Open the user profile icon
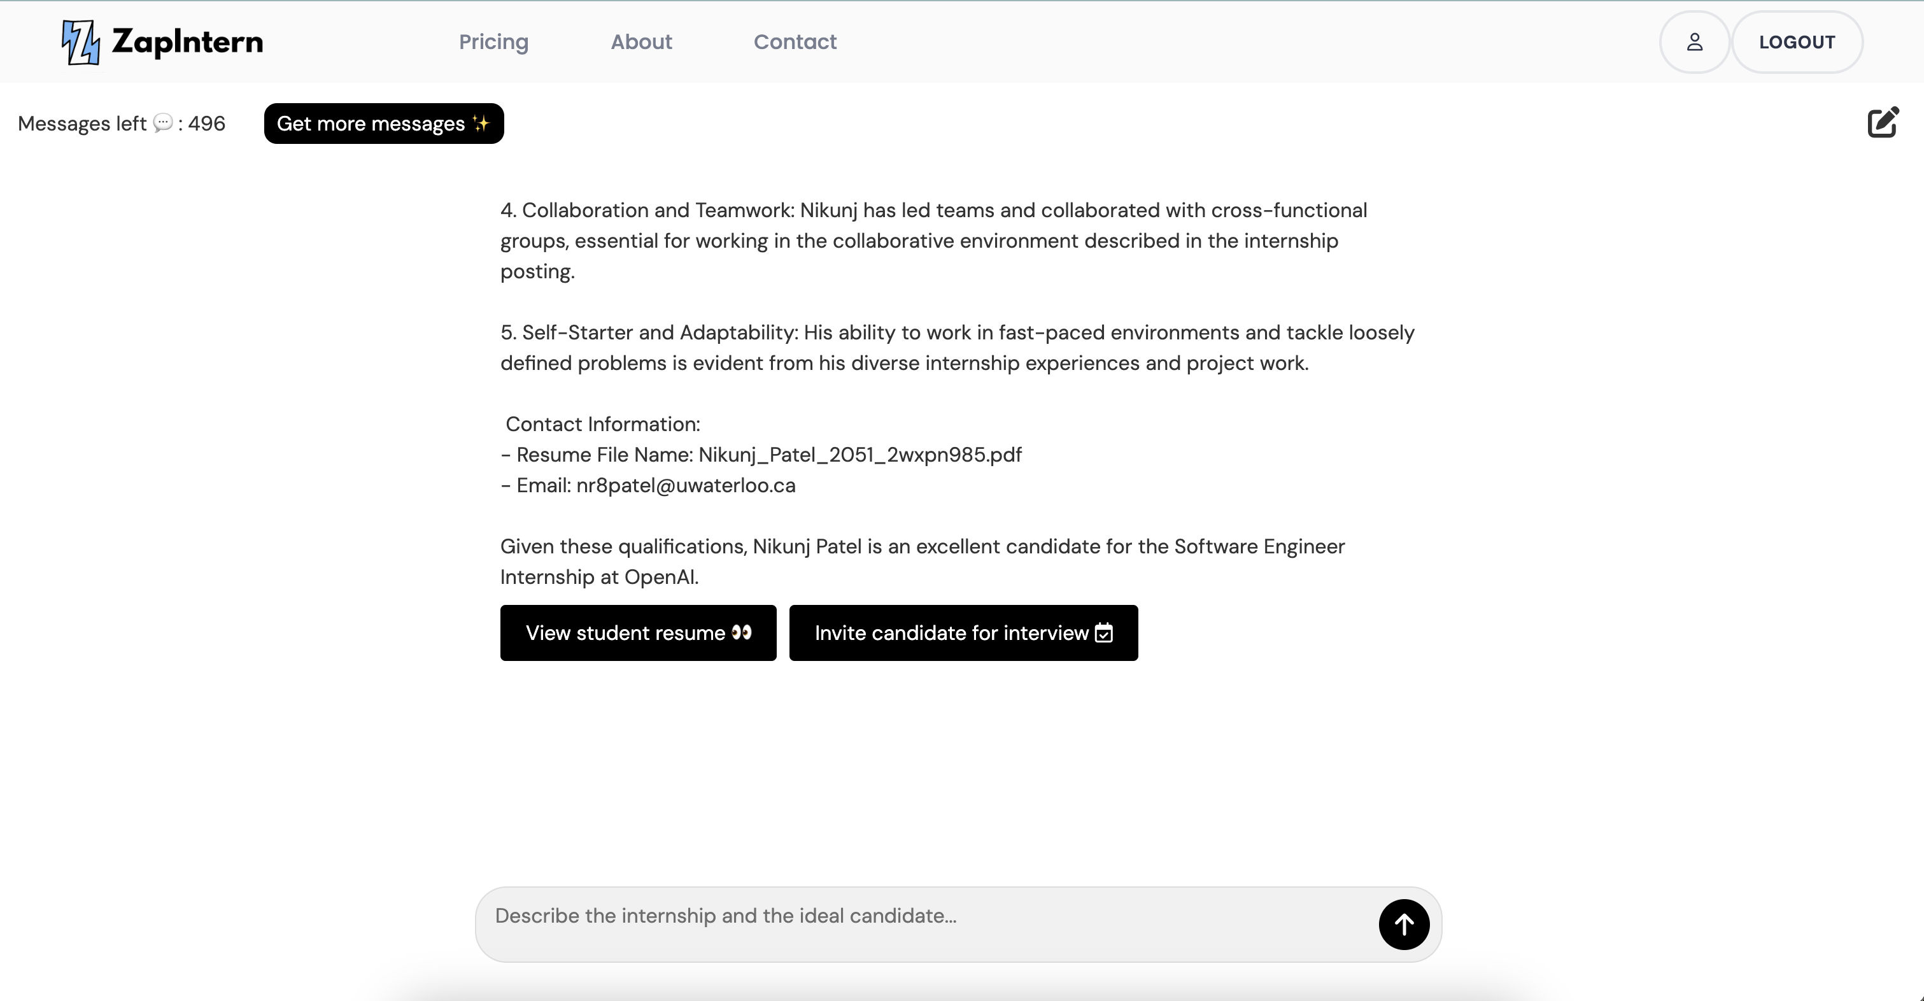 1694,42
